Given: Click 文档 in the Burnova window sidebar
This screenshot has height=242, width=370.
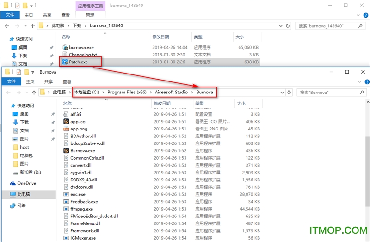Looking at the screenshot, I should tap(21, 130).
